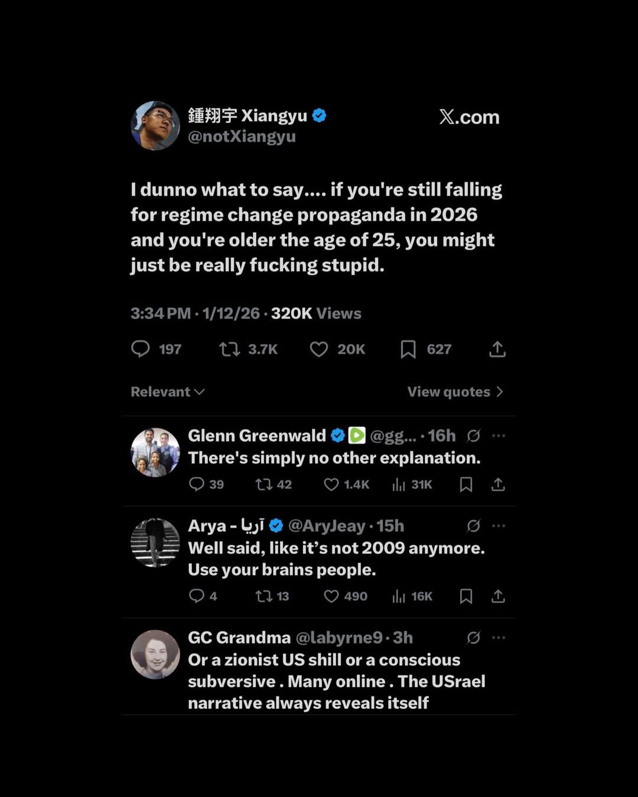Viewport: 638px width, 797px height.
Task: Click the Grok icon on Arya's reply
Action: point(473,526)
